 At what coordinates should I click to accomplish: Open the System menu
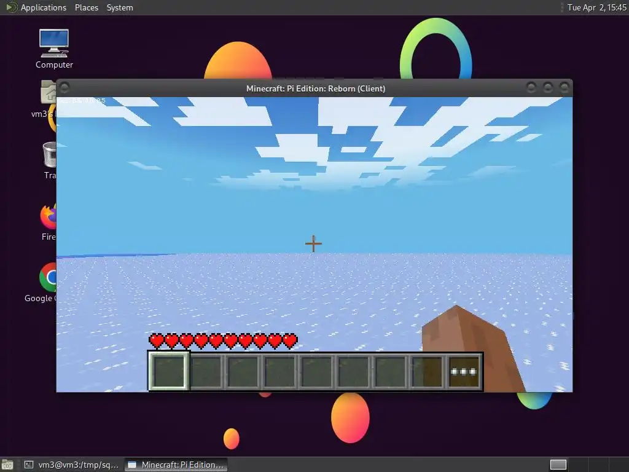point(120,7)
